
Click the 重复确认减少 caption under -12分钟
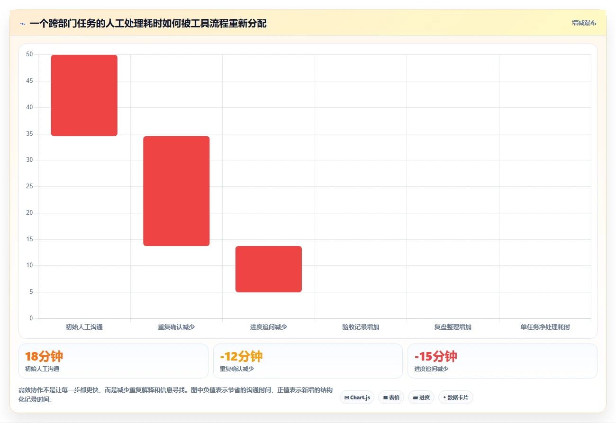[x=237, y=369]
